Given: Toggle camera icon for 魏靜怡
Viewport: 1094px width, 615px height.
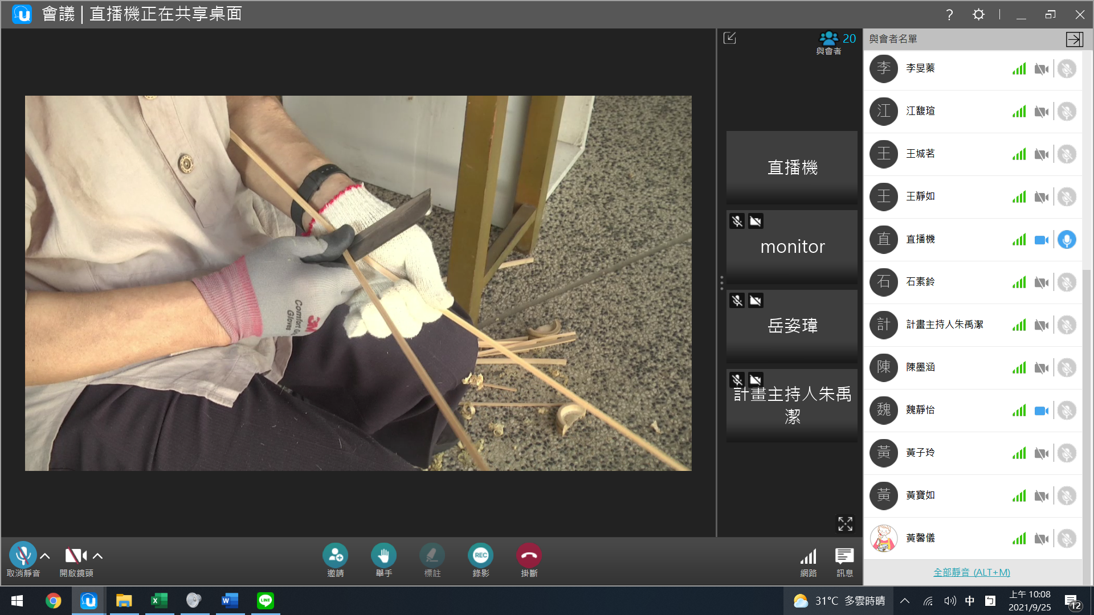Looking at the screenshot, I should [x=1041, y=411].
